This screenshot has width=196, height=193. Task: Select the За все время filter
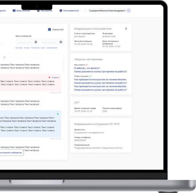52,48
